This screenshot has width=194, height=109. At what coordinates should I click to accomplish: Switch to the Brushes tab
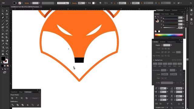click(167, 10)
